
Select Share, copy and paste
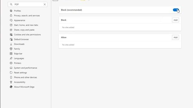(x=24, y=30)
